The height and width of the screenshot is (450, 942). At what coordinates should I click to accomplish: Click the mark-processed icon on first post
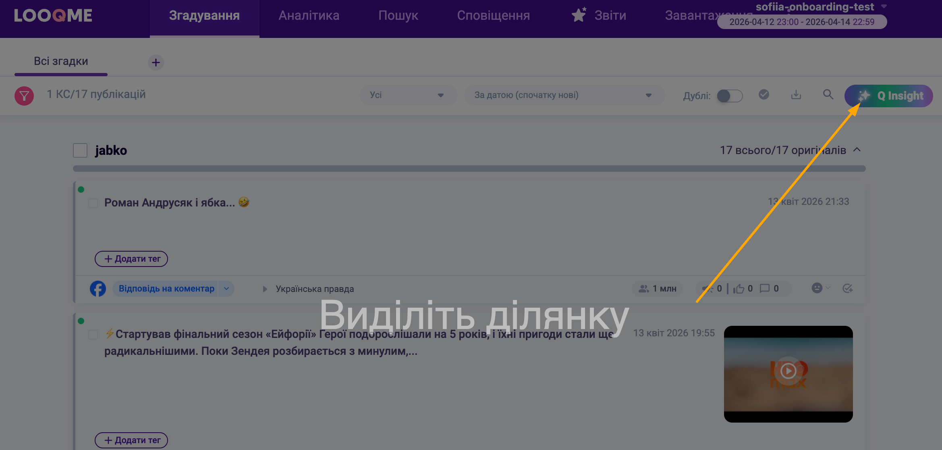[848, 288]
